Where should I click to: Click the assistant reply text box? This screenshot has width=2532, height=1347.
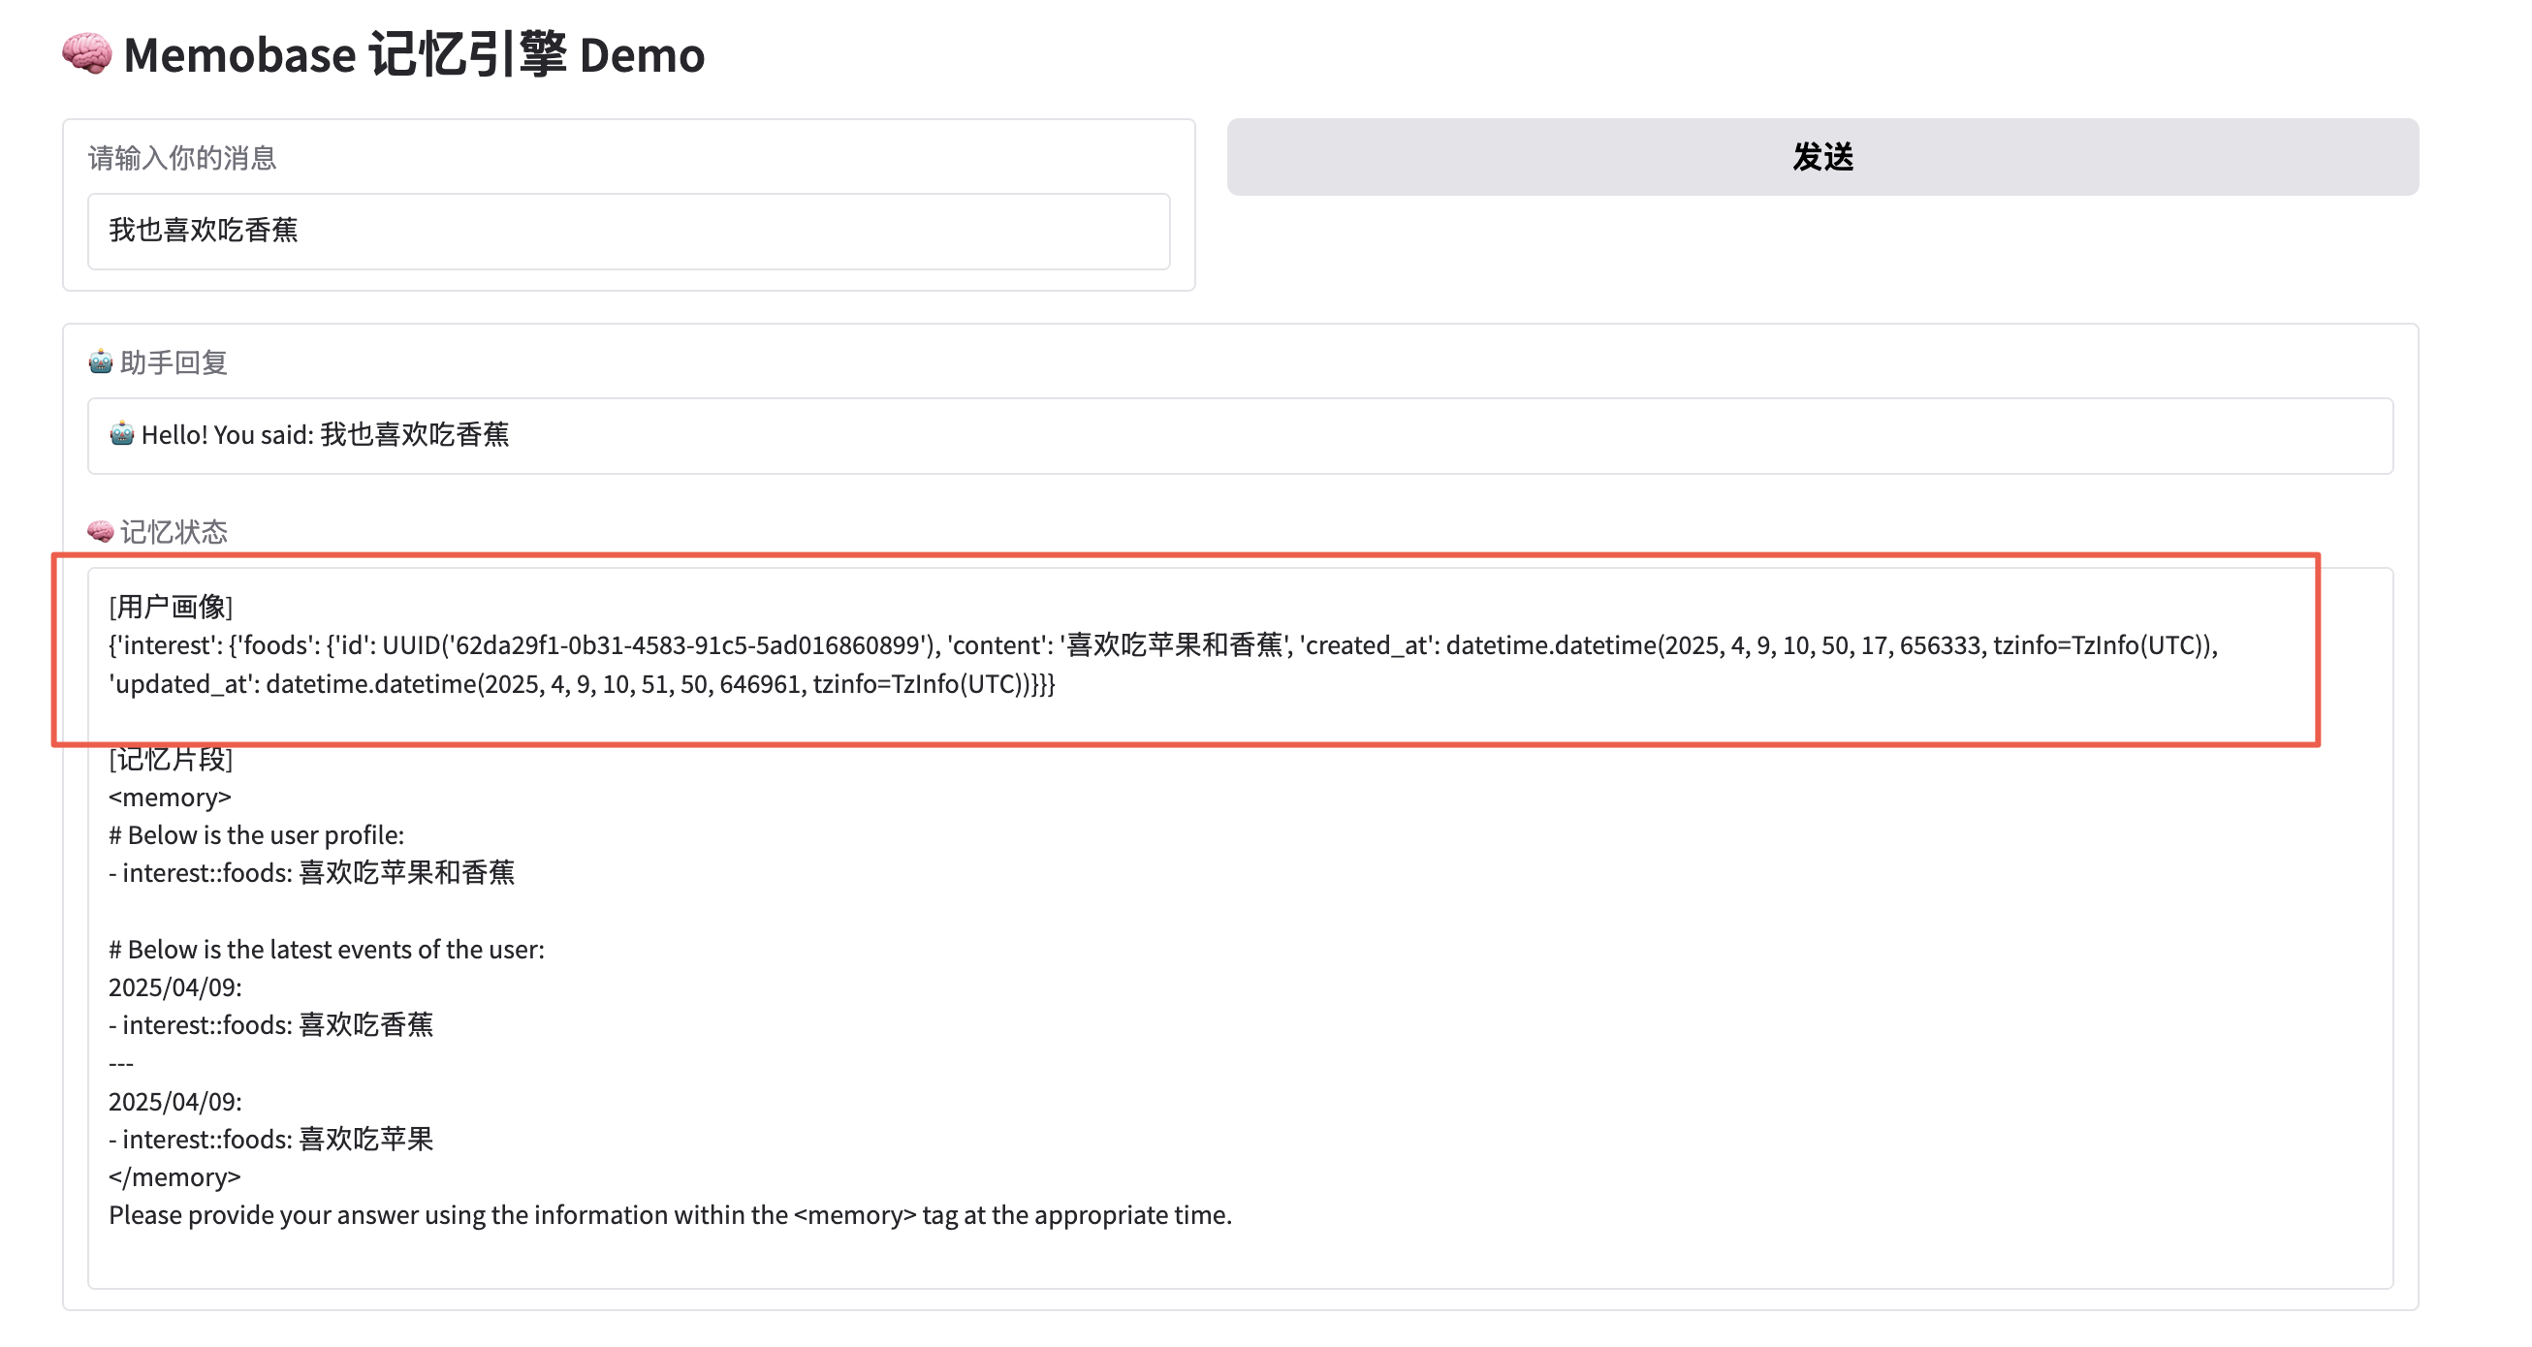pos(1239,435)
